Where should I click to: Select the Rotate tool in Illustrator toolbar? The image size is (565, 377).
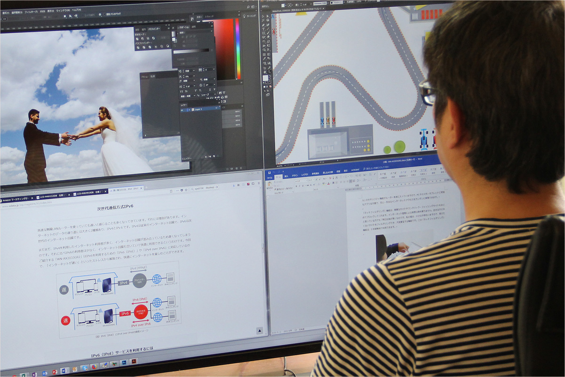263,41
